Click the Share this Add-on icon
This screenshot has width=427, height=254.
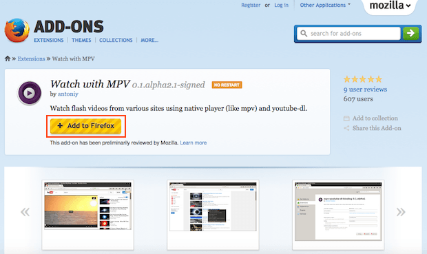tap(346, 128)
